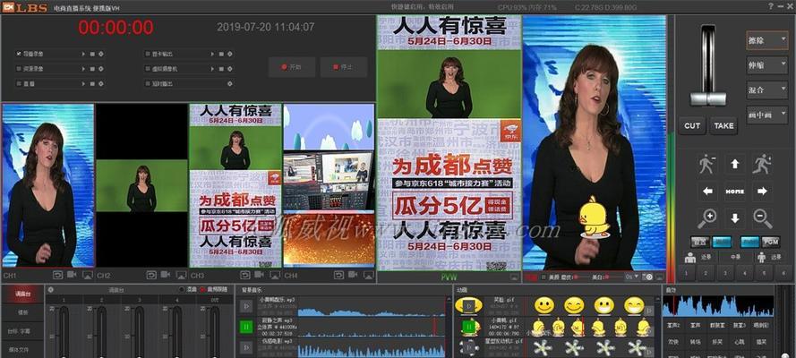Open the 0s delay dropdown under program view
The width and height of the screenshot is (796, 358).
[632, 277]
